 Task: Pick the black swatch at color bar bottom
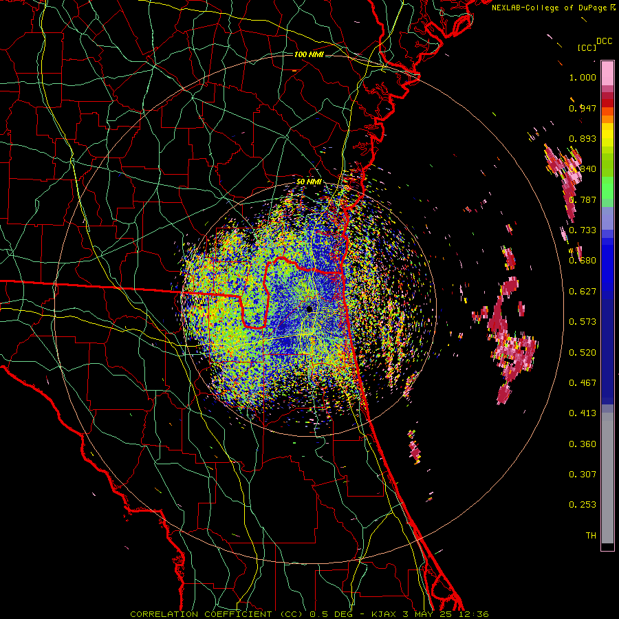607,547
